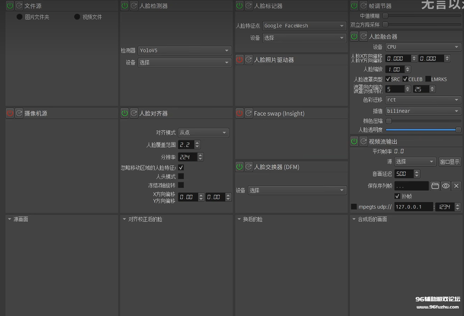Collapse the 源画面 preview panel

coord(9,219)
